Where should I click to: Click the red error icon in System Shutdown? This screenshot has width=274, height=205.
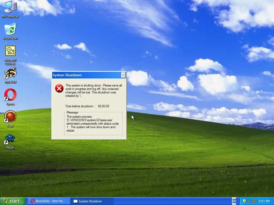(x=59, y=88)
